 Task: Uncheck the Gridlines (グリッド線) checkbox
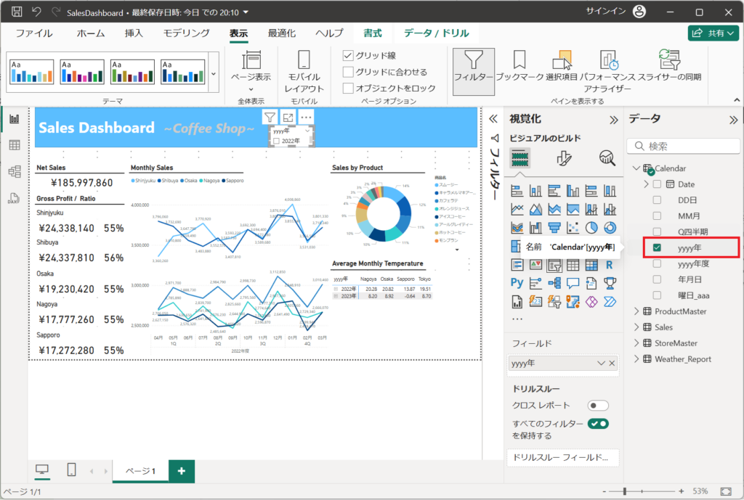pos(349,56)
